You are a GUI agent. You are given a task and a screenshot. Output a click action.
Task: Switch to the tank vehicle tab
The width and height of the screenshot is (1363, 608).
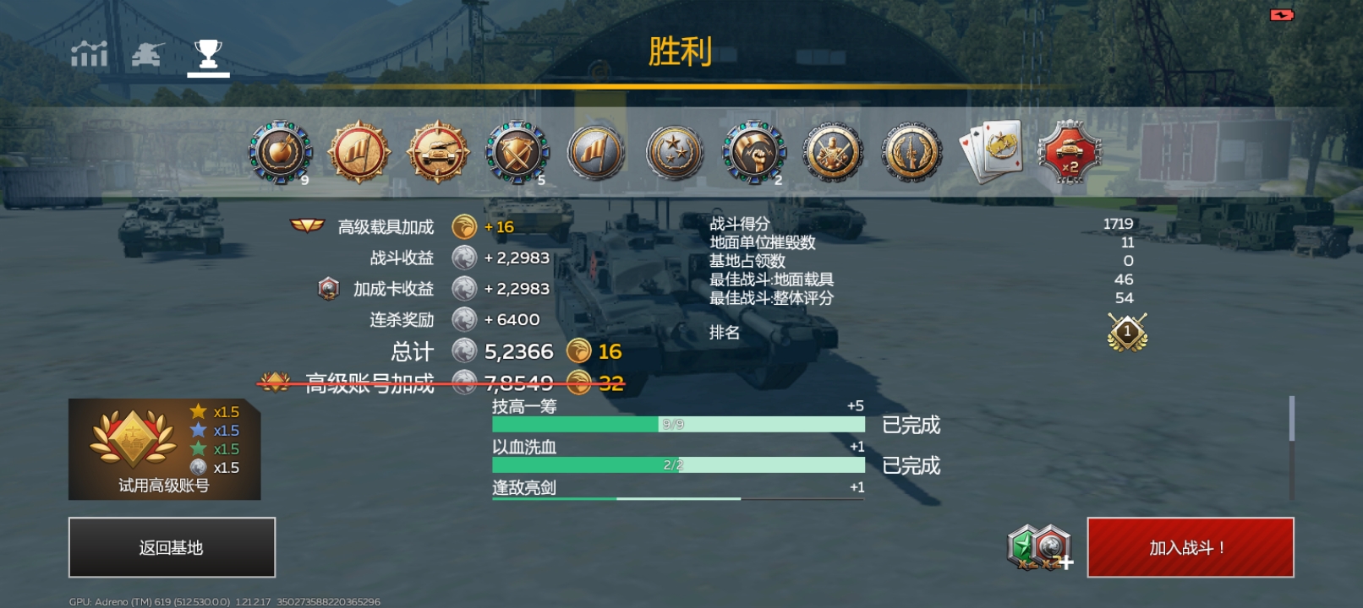[x=148, y=54]
